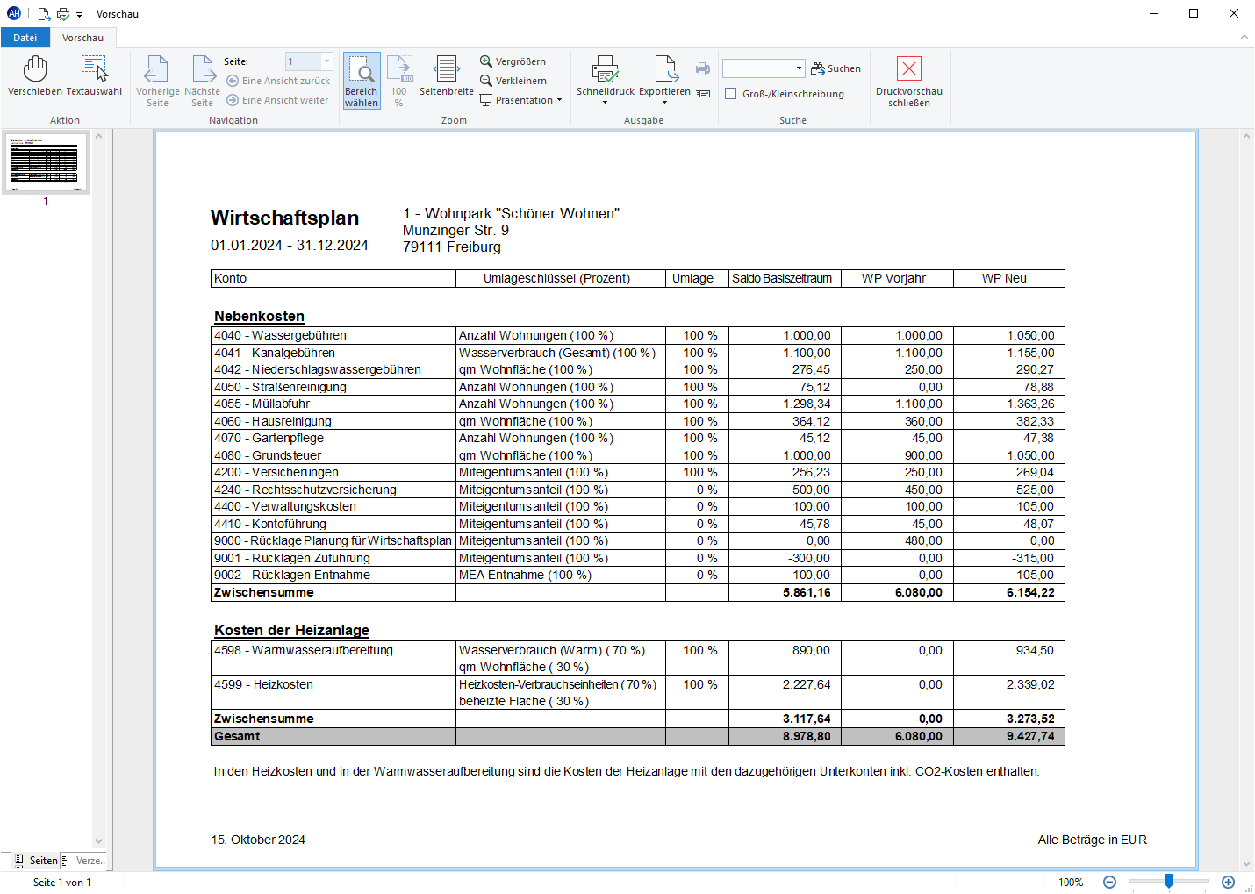Click the zoom in plus button
Image resolution: width=1255 pixels, height=894 pixels.
(1228, 883)
